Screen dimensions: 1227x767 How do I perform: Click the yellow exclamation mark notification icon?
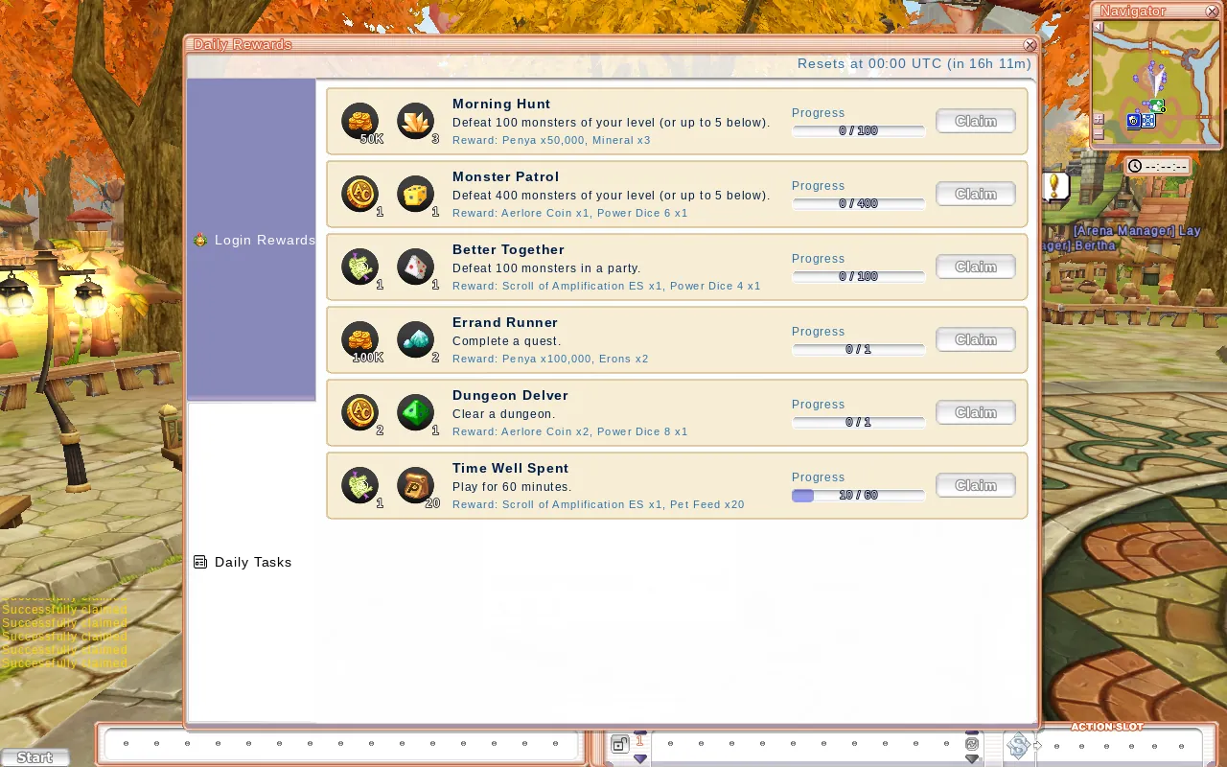pyautogui.click(x=1055, y=185)
